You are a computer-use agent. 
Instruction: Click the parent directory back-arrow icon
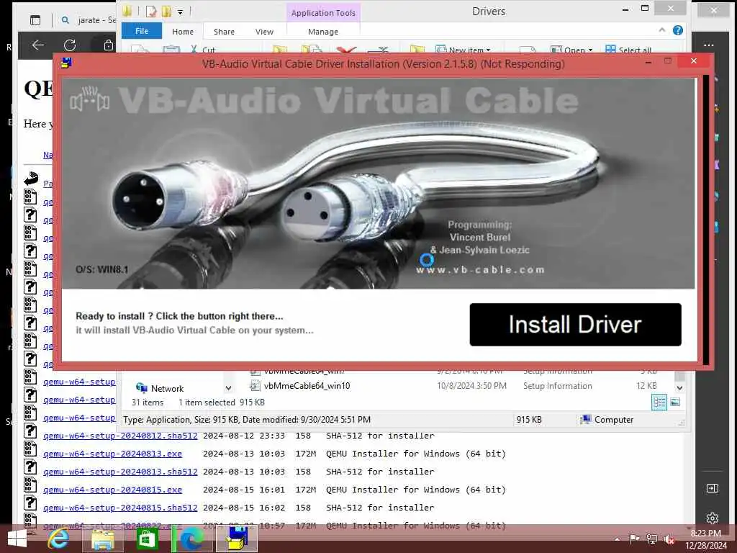(x=31, y=179)
